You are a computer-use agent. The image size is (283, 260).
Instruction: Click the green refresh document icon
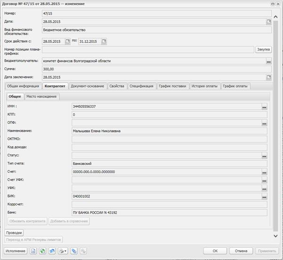pos(43,251)
